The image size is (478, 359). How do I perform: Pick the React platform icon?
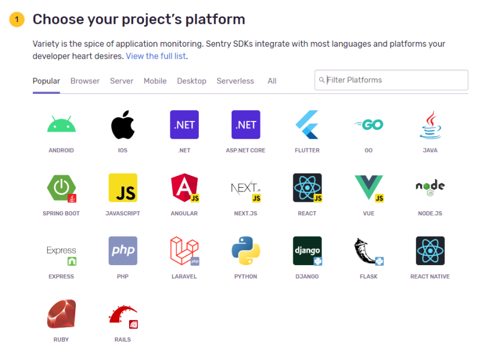pos(307,188)
